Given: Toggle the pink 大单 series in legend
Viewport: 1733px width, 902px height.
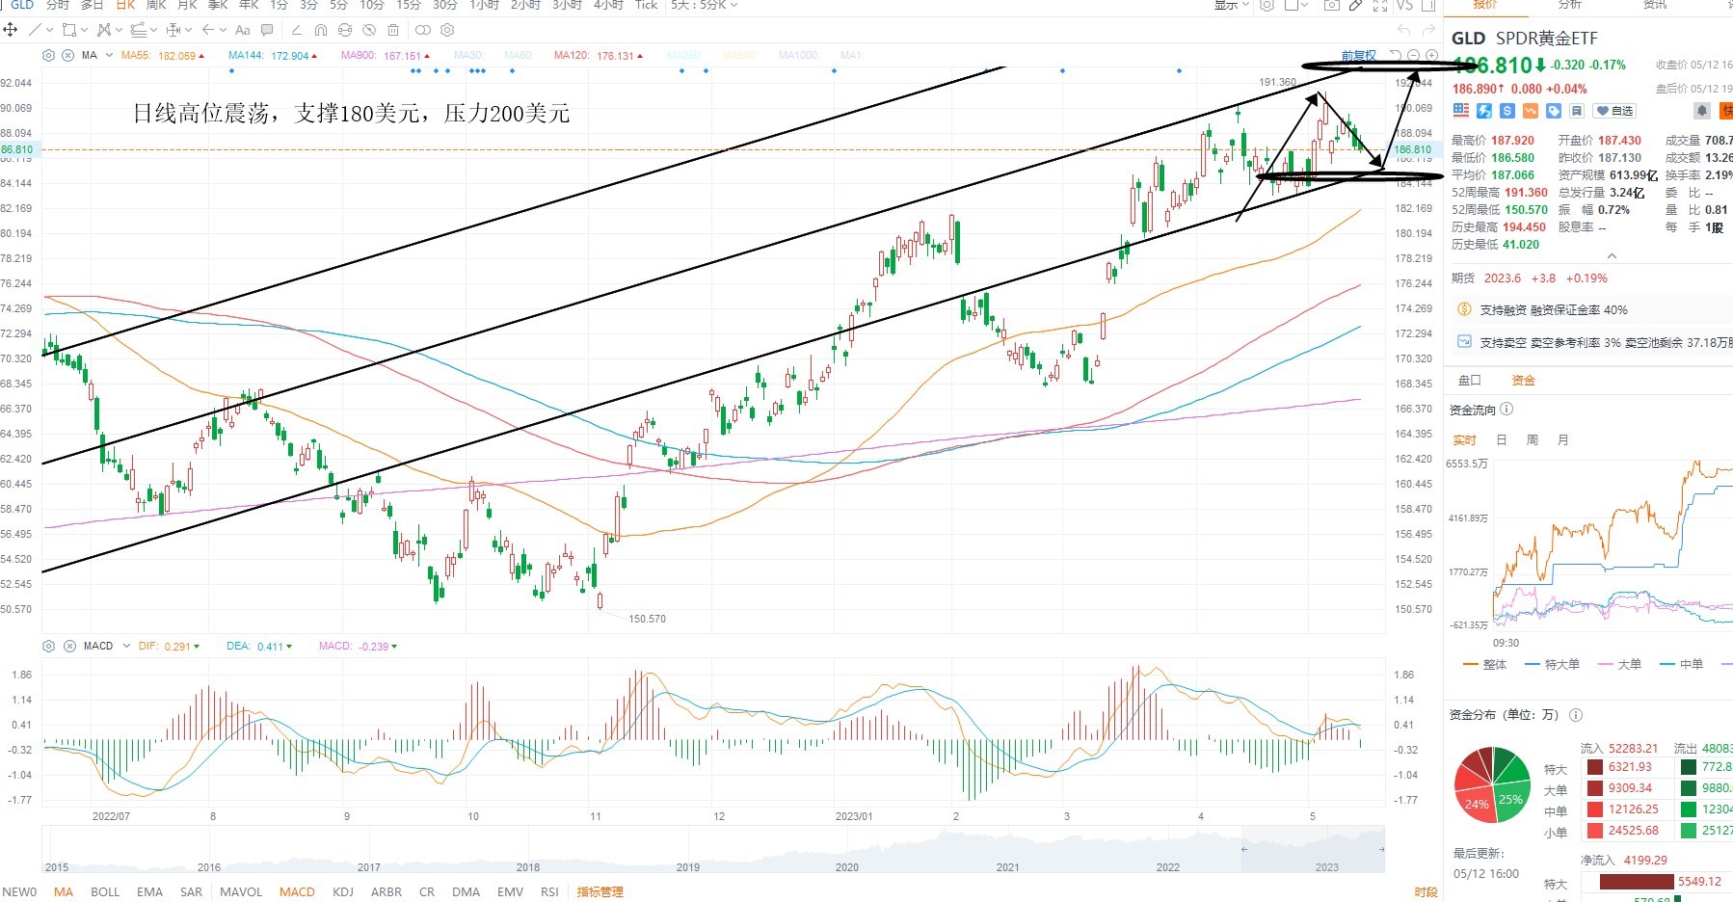Looking at the screenshot, I should tap(1619, 665).
